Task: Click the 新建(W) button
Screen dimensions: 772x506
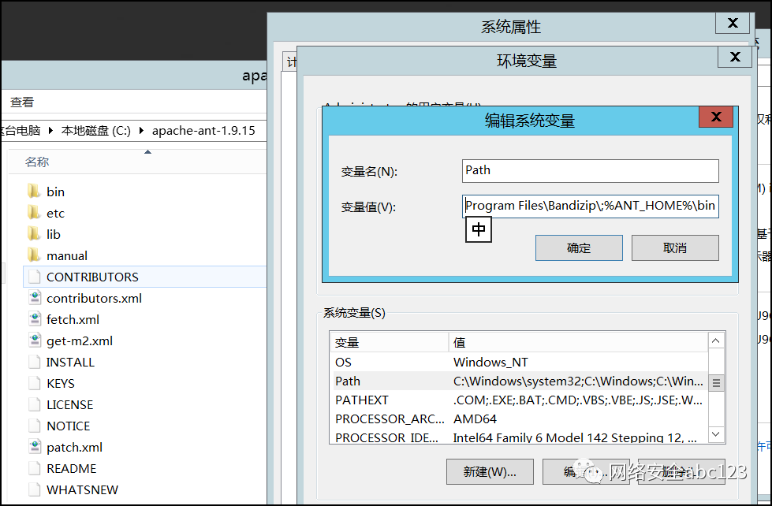Action: tap(490, 471)
